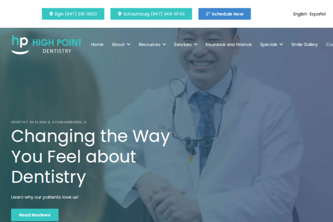Click the phone icon on Schedule Now
This screenshot has width=333, height=222.
208,14
